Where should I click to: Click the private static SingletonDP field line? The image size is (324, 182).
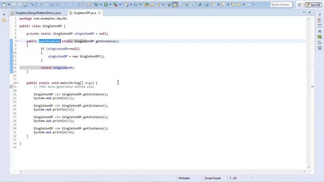(x=67, y=34)
